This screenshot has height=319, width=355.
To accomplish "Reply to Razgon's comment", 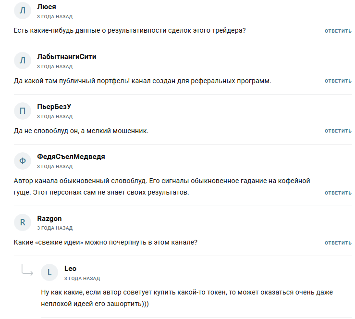I will [338, 243].
